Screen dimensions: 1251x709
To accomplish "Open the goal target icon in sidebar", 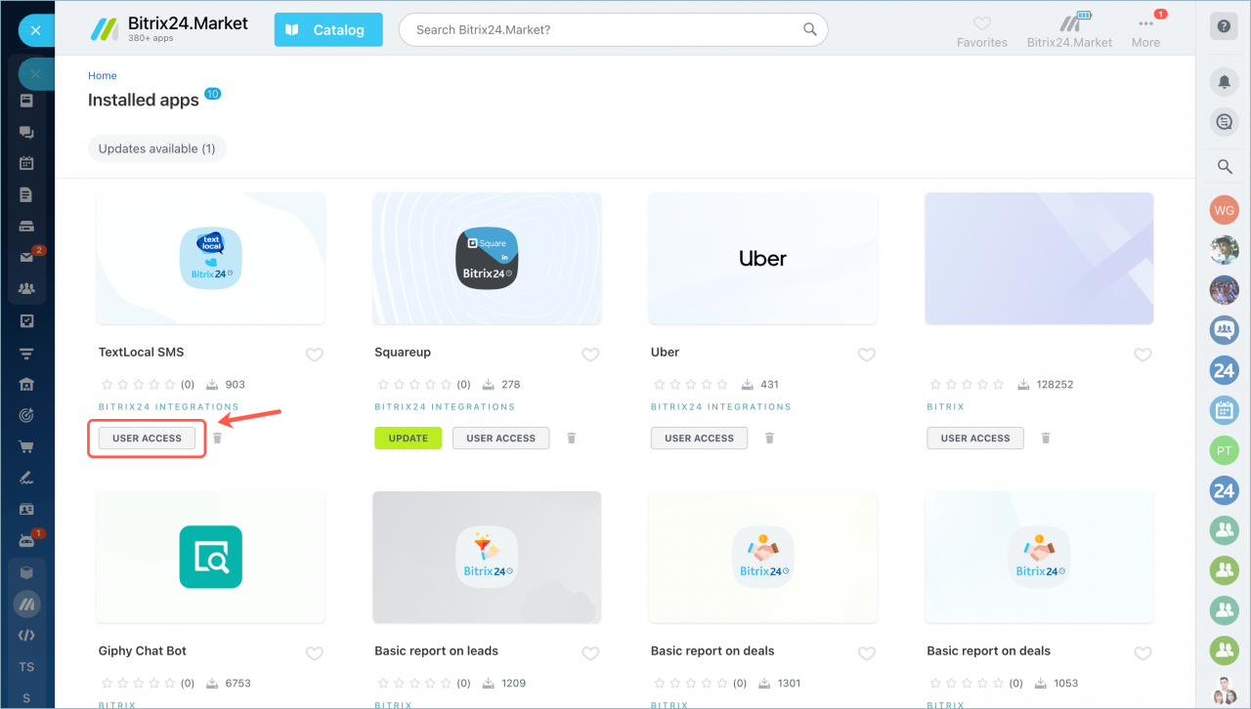I will pos(26,415).
